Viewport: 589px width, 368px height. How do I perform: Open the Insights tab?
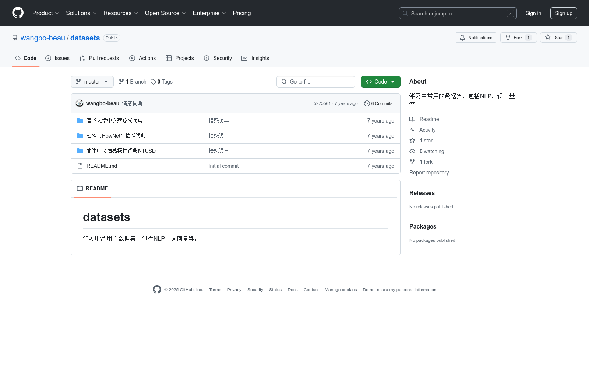pos(255,58)
